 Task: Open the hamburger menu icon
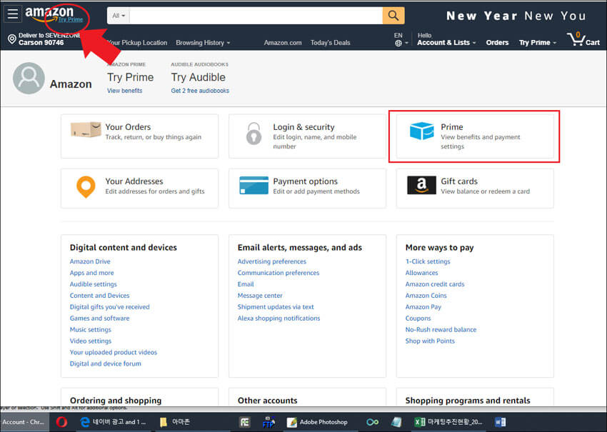click(13, 14)
